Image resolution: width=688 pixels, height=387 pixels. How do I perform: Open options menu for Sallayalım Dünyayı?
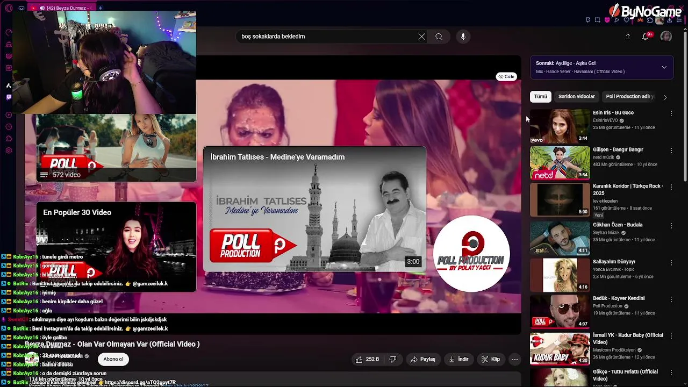pyautogui.click(x=671, y=262)
